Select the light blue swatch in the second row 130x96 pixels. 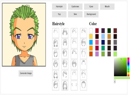click(103, 36)
